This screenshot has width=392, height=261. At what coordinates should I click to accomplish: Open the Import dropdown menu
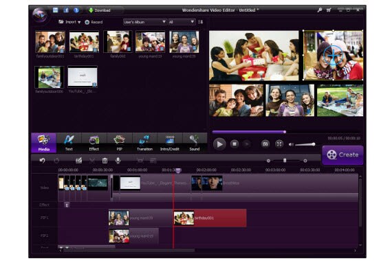[69, 22]
